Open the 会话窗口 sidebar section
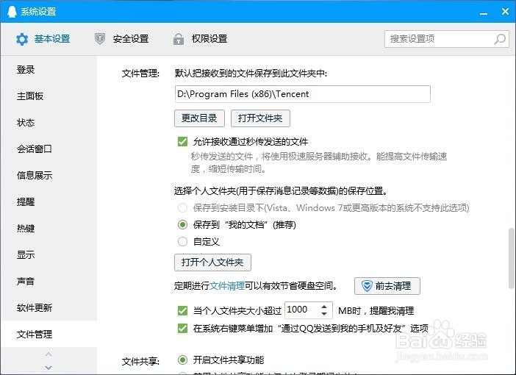The image size is (516, 375). 49,149
